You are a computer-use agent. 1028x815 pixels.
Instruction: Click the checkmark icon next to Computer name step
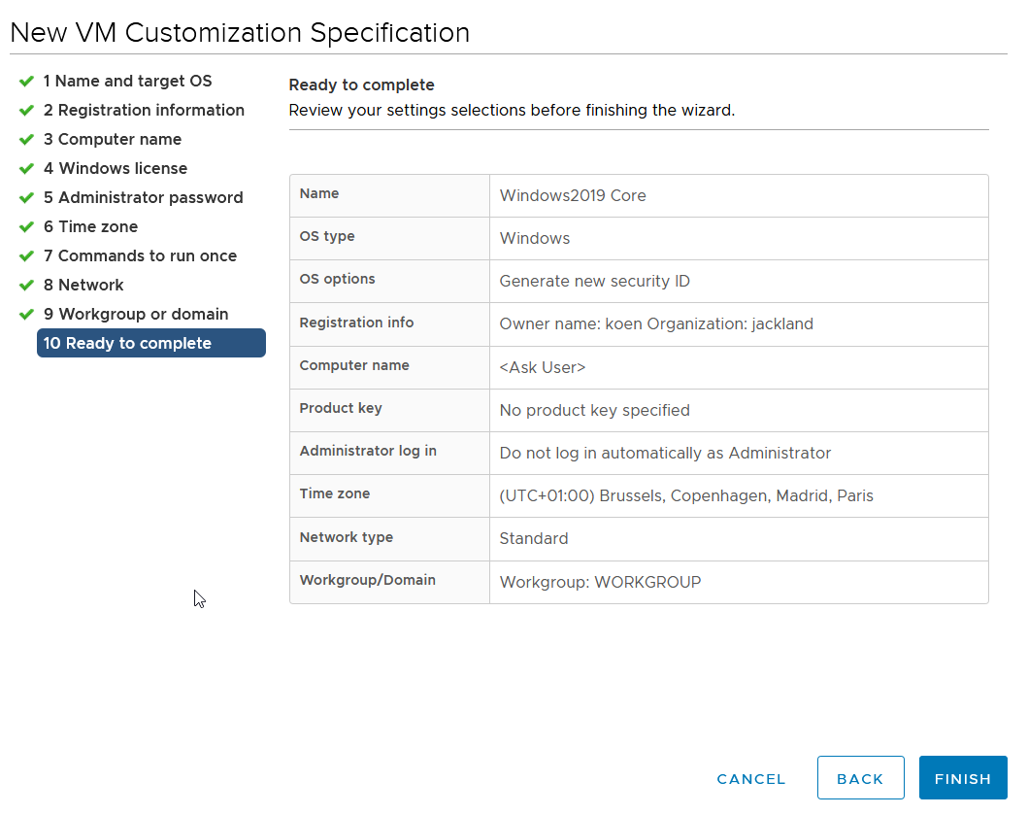26,140
